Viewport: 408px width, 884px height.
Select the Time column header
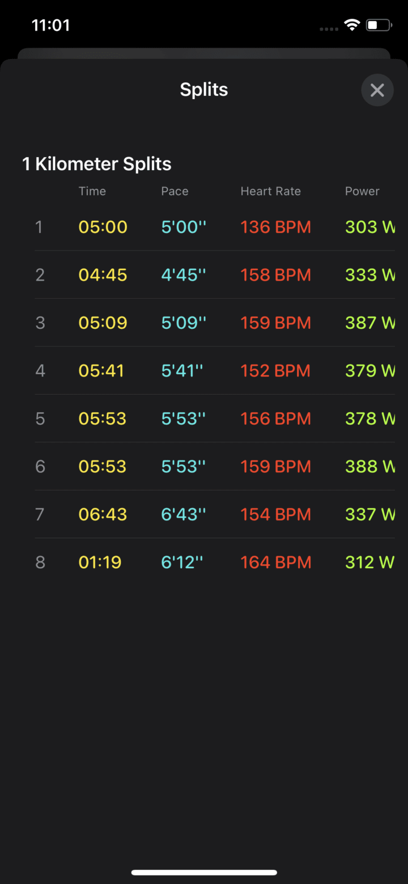point(92,191)
